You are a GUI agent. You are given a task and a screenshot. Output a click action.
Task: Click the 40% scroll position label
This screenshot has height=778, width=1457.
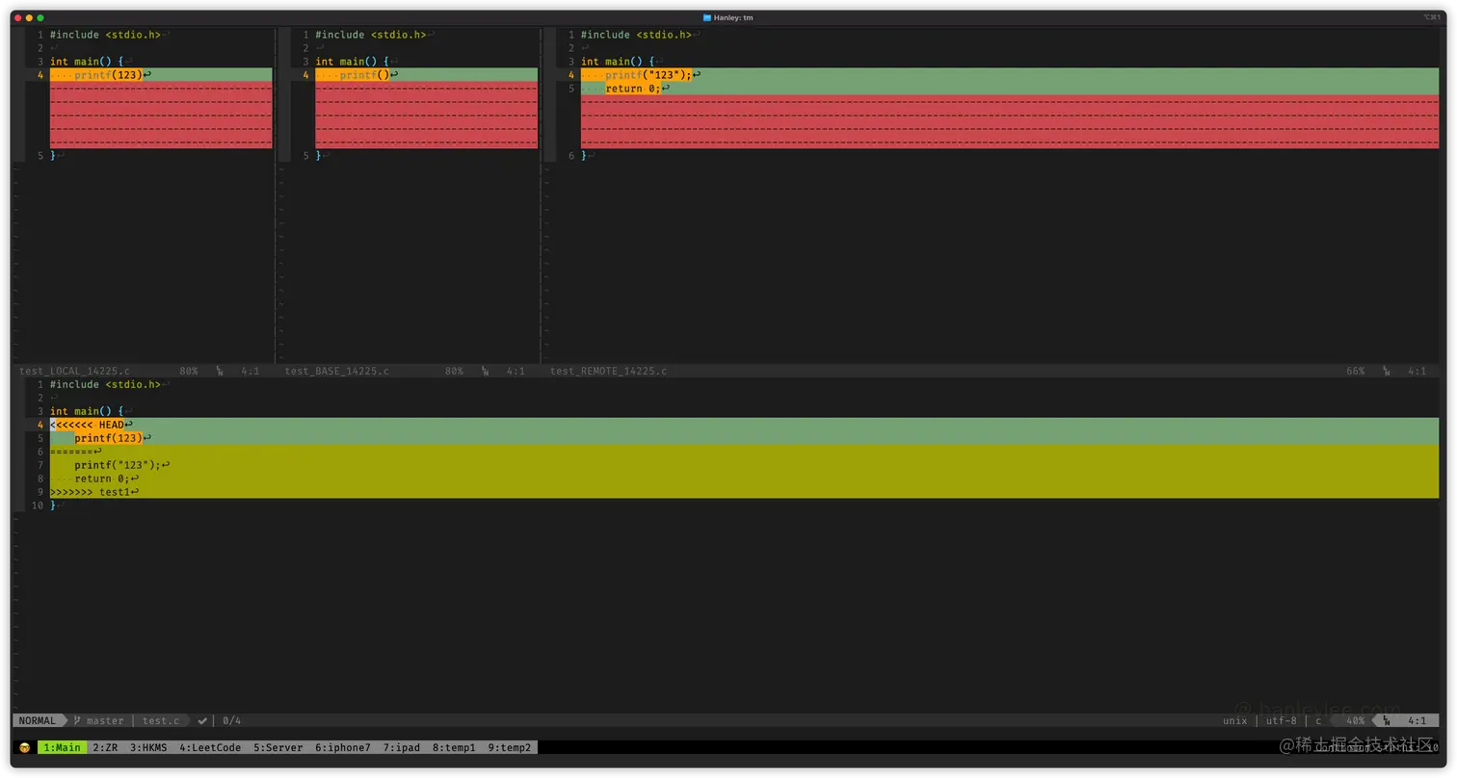1355,720
